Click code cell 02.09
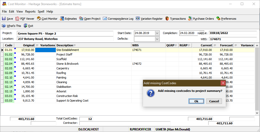Screen dimensions: 260x132 [x=9, y=73]
